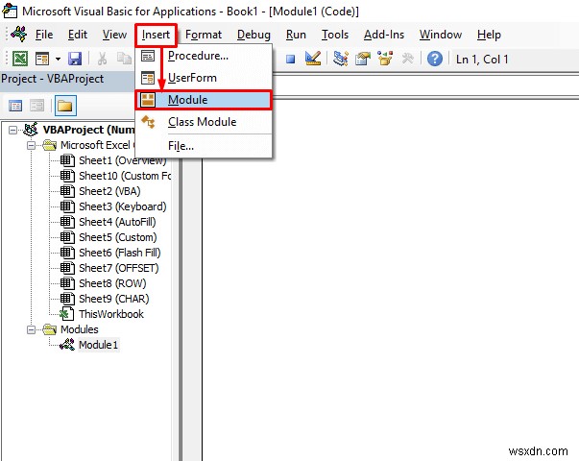
Task: Choose File... from Insert menu
Action: click(x=204, y=146)
